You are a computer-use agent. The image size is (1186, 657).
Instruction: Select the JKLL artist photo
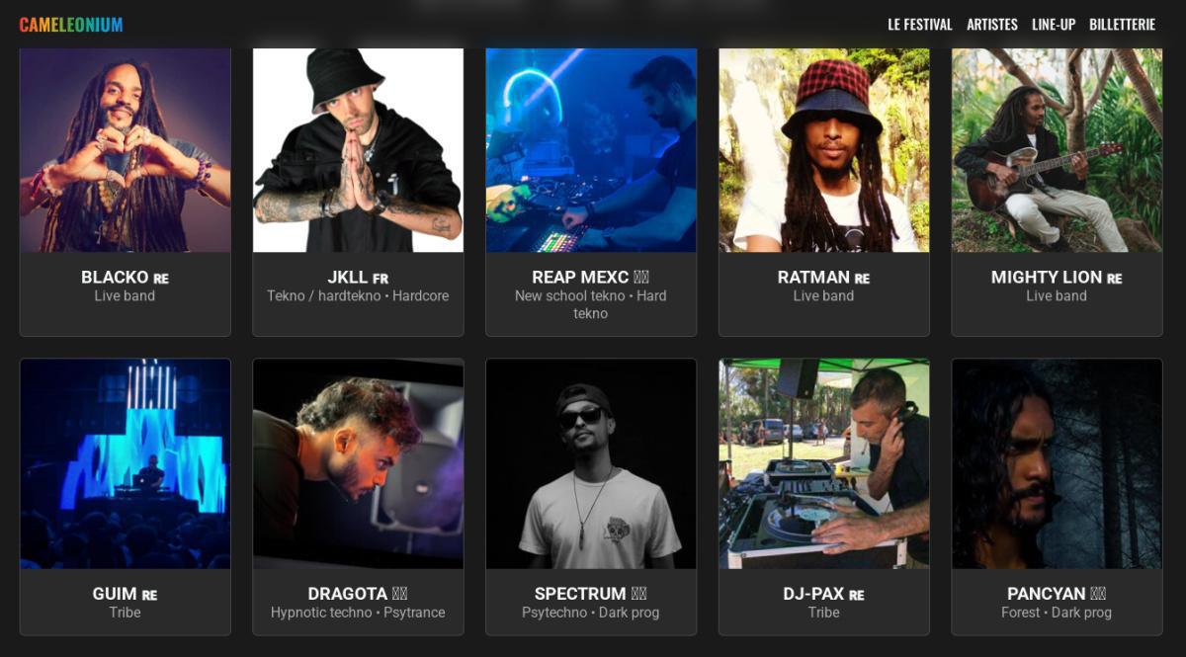coord(358,150)
